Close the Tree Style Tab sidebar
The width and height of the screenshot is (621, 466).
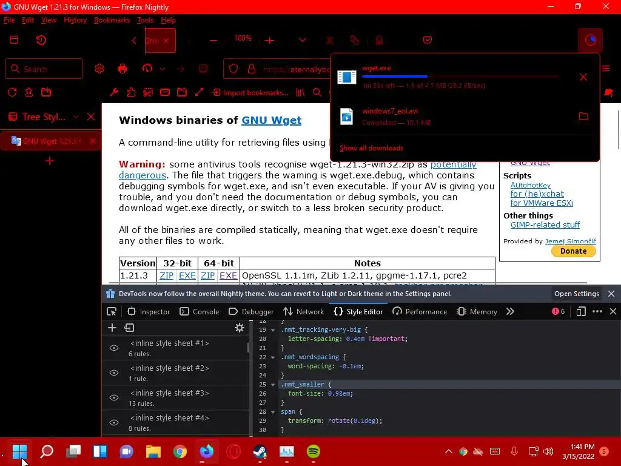tap(91, 117)
